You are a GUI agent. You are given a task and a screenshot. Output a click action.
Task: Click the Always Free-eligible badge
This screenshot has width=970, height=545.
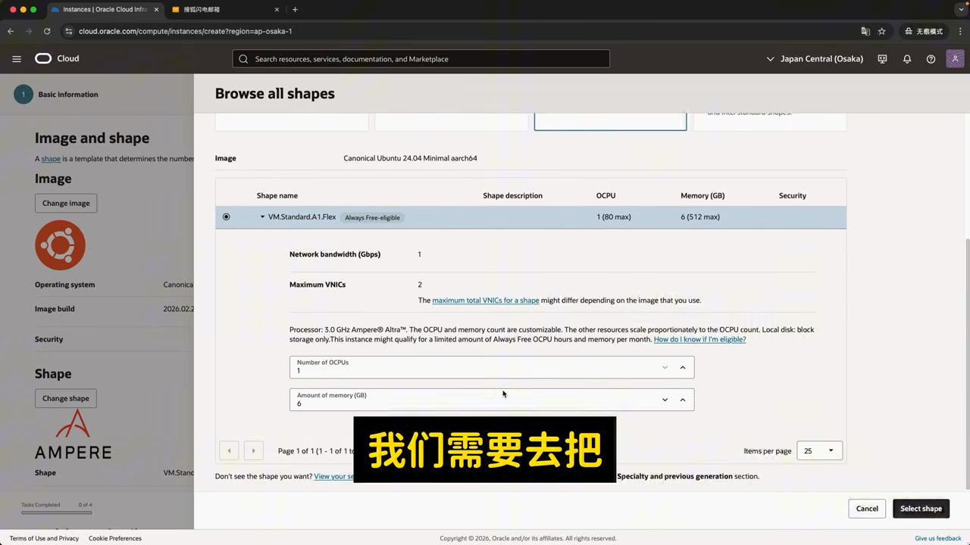tap(372, 217)
